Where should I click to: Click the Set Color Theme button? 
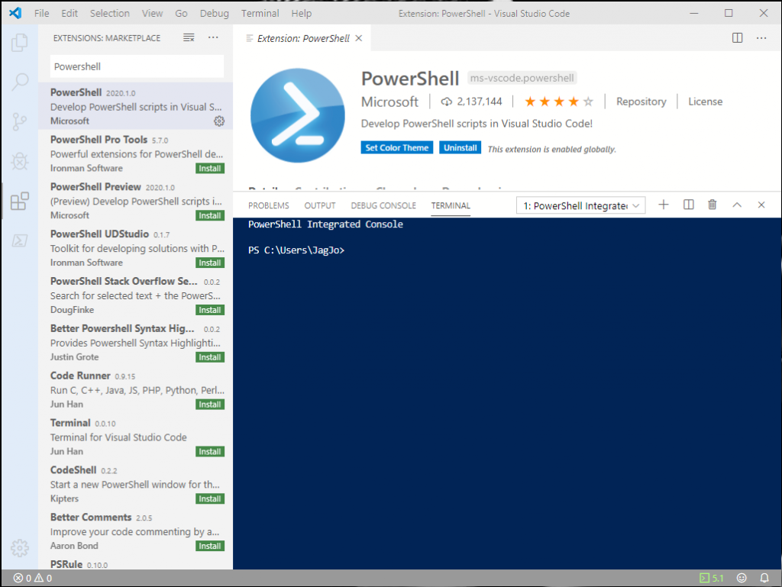point(397,148)
